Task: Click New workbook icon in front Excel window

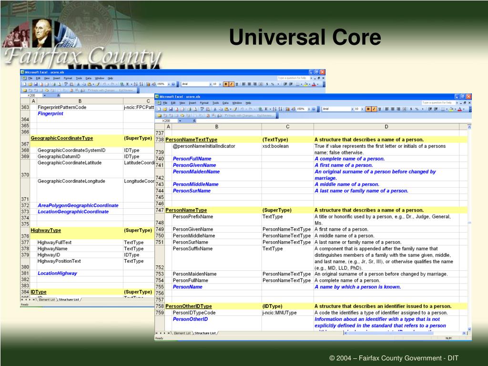Action: (159, 109)
